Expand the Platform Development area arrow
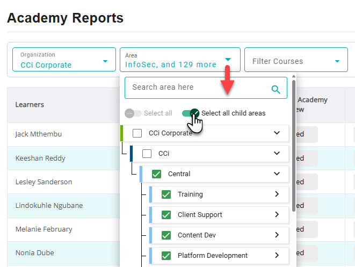 [x=277, y=256]
